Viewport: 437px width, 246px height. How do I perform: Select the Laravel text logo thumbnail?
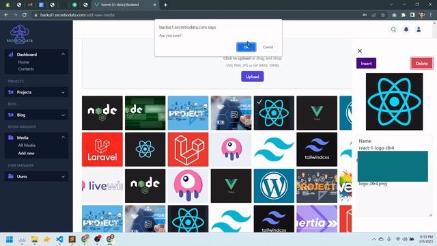point(102,150)
